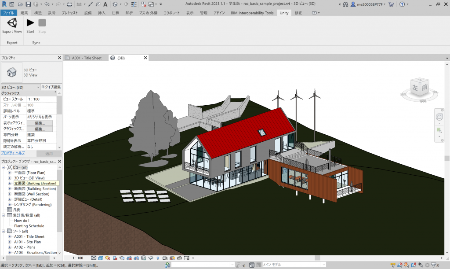Click the Print icon in quick access toolbar
Image resolution: width=450 pixels, height=269 pixels.
[69, 4]
